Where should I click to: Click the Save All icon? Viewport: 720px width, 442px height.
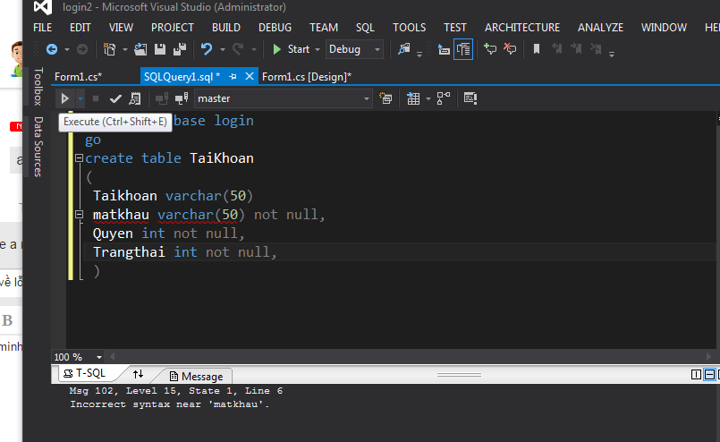pyautogui.click(x=180, y=49)
